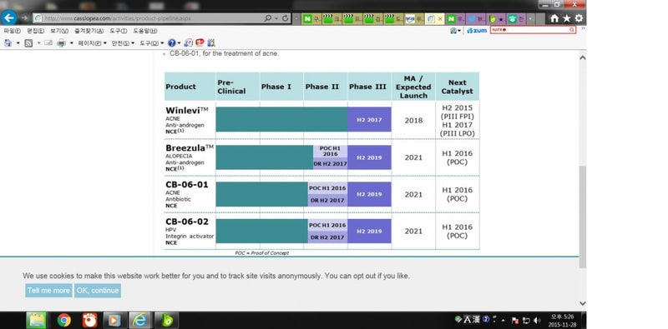Click the vertical scrollbar thumb
This screenshot has height=329, width=668.
pos(582,217)
